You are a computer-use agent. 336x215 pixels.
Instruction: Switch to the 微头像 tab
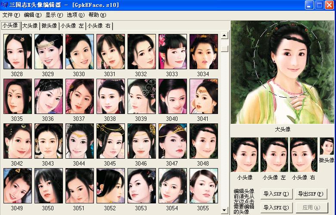pos(49,26)
